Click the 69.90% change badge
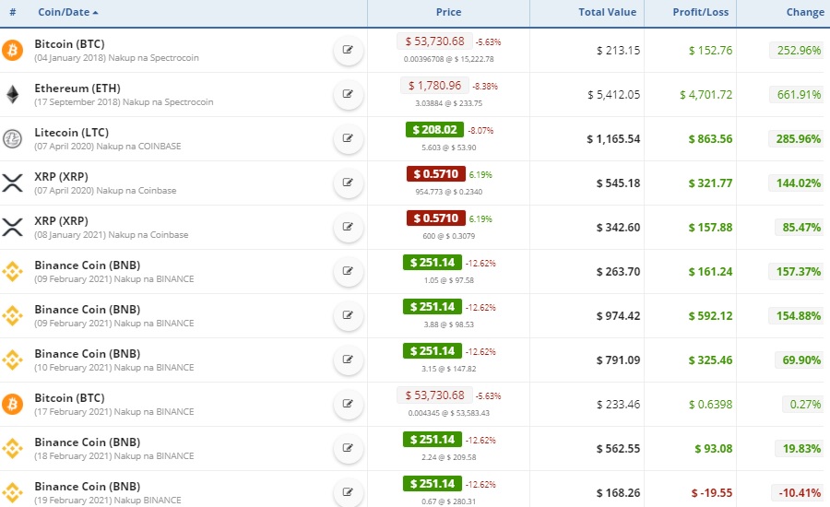Image resolution: width=830 pixels, height=507 pixels. (x=801, y=360)
